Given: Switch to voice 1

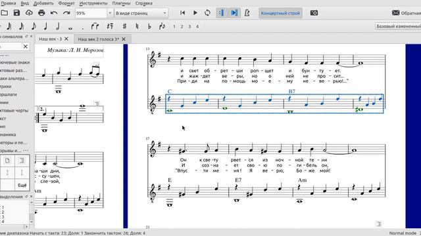Looking at the screenshot, I should [x=174, y=26].
